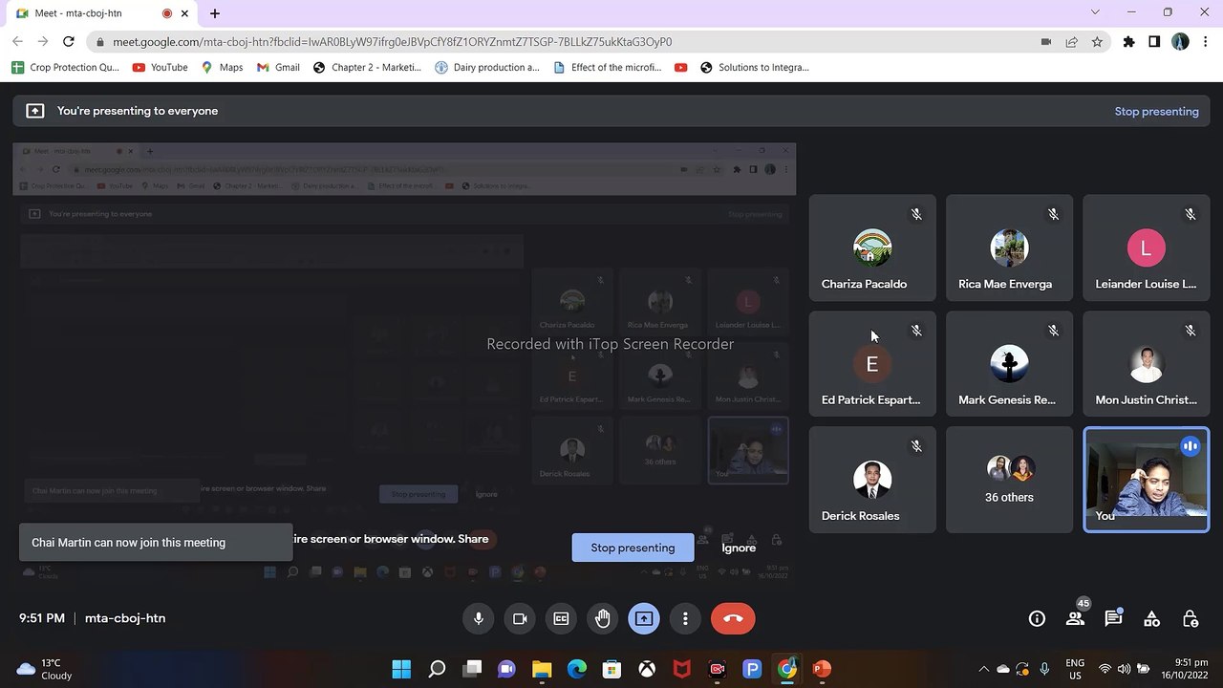Open Crop Protection bookmark
The height and width of the screenshot is (688, 1223).
click(x=65, y=67)
